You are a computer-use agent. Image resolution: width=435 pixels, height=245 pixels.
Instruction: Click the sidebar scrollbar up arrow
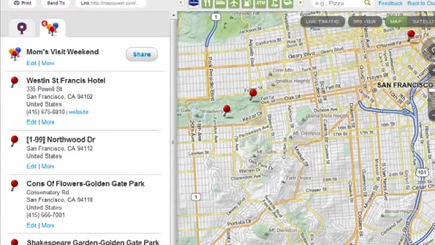coord(173,15)
